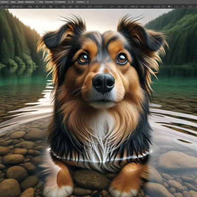This screenshot has width=197, height=197.
Task: Click the small white square icon in second toolbar row
Action: 169,6
